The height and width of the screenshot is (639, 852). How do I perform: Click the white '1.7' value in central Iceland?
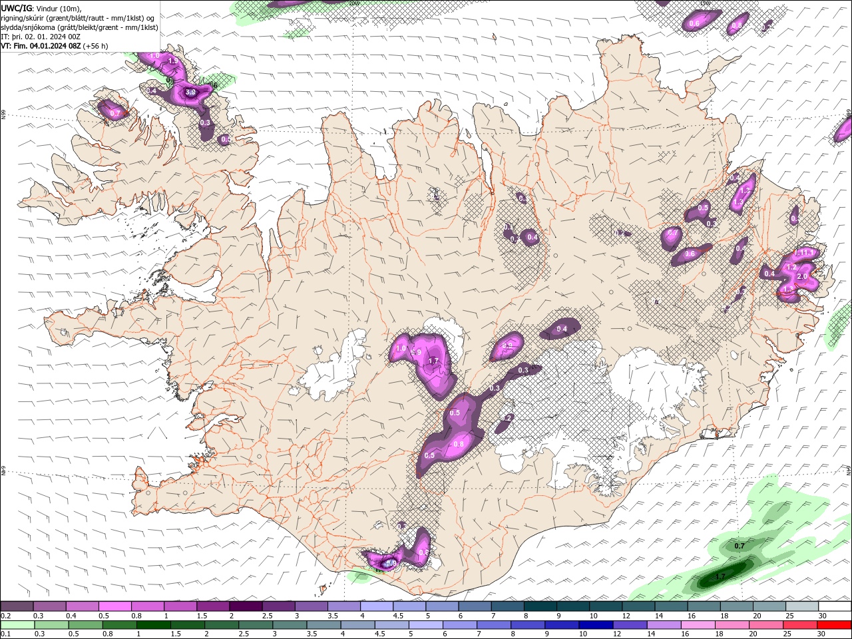click(x=433, y=361)
